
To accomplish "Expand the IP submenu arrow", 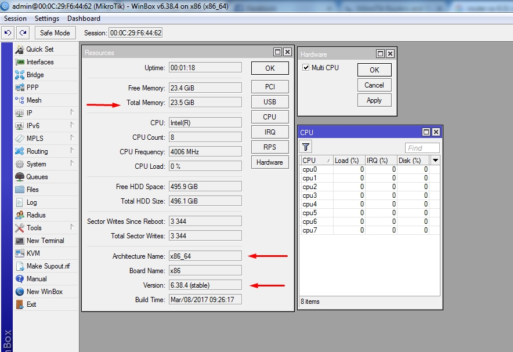I will [x=72, y=113].
